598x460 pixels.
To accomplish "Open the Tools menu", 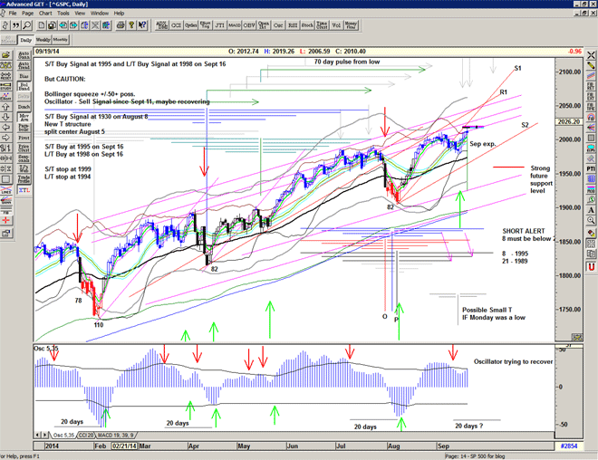I will [63, 14].
